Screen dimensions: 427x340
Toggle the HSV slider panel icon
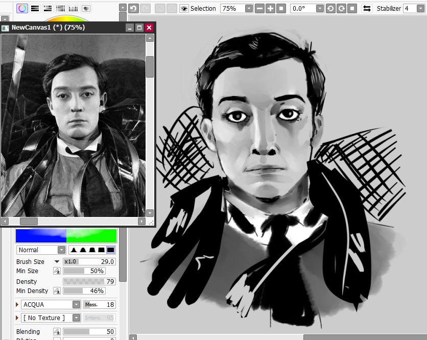[48, 9]
